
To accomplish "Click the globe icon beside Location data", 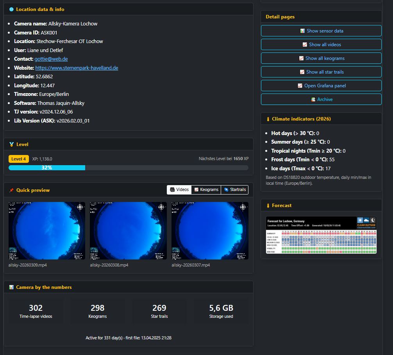I will [x=11, y=9].
